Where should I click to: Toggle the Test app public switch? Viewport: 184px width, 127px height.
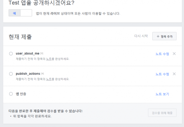(20, 13)
